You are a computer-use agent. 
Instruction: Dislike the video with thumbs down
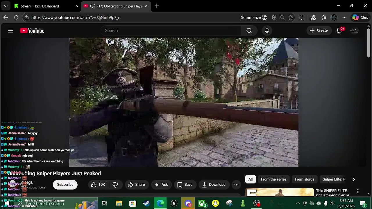click(115, 185)
